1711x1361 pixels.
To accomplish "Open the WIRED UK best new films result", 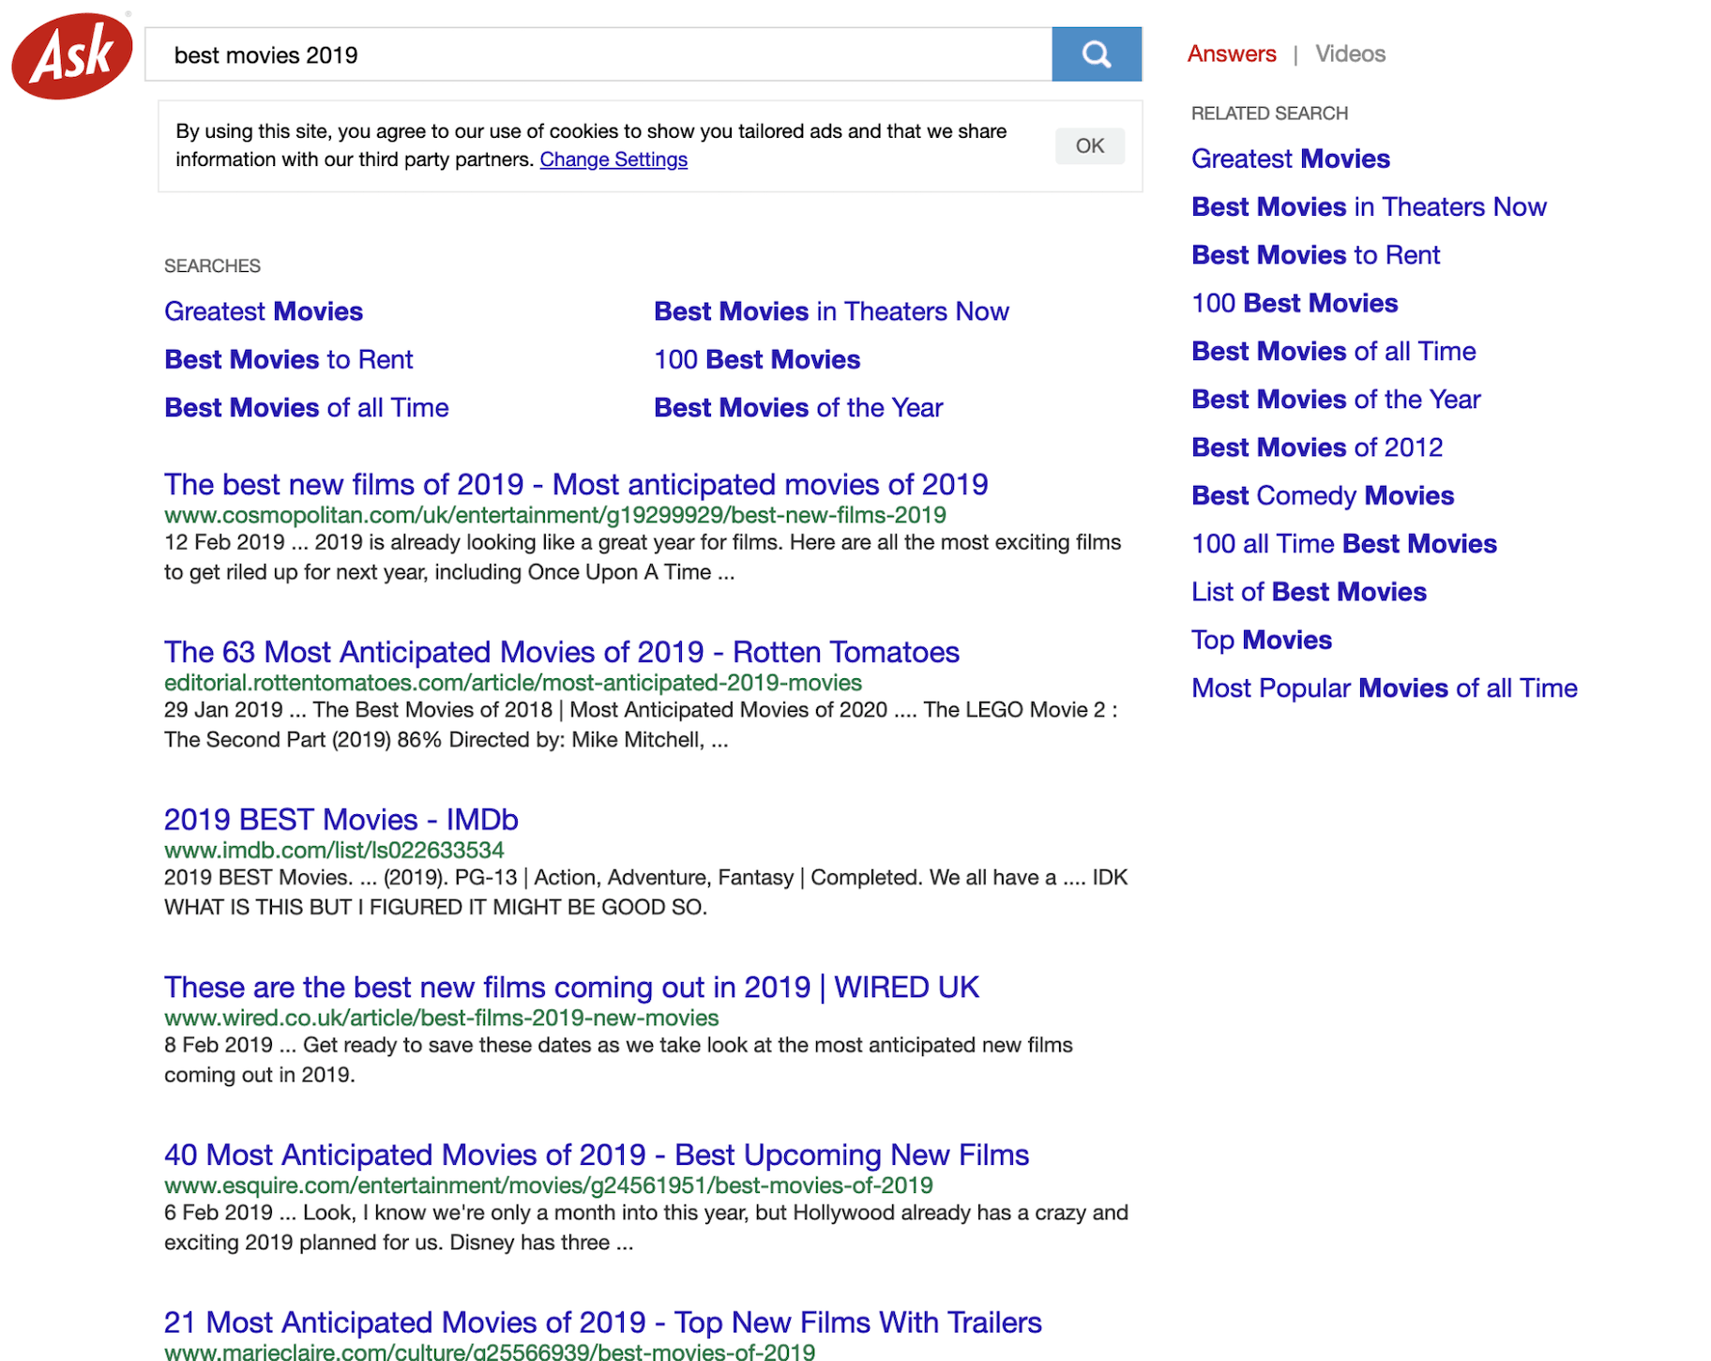I will point(570,988).
